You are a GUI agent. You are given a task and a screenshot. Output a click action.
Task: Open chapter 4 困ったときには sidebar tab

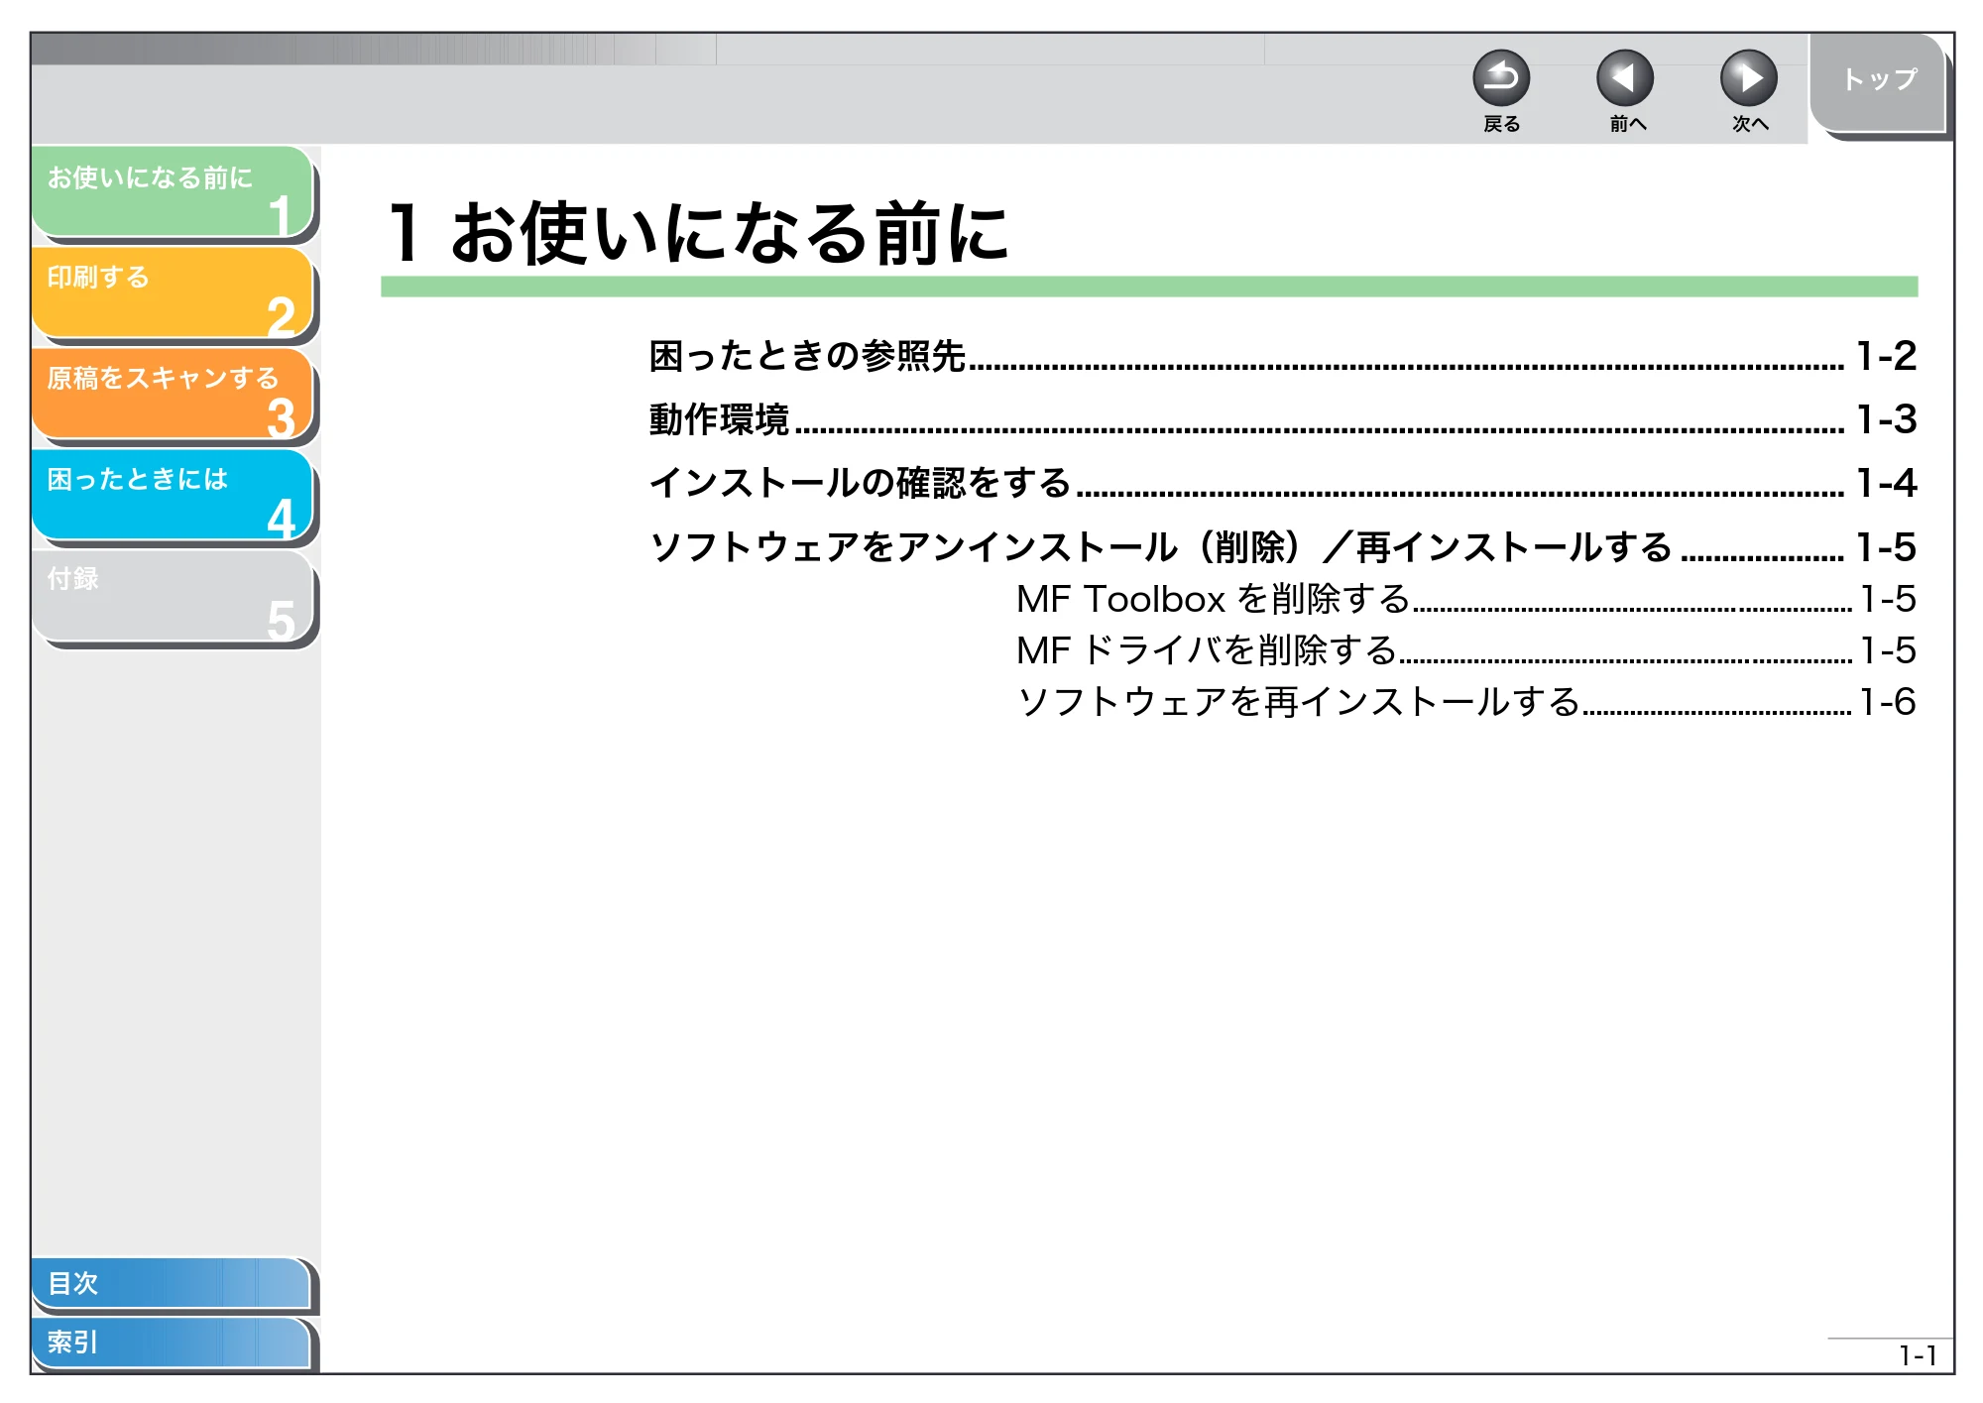173,495
